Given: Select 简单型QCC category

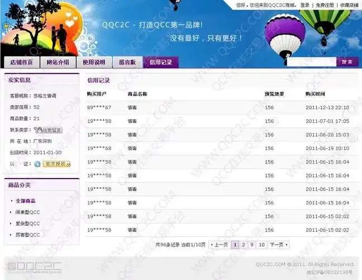Looking at the screenshot, I should tap(27, 212).
